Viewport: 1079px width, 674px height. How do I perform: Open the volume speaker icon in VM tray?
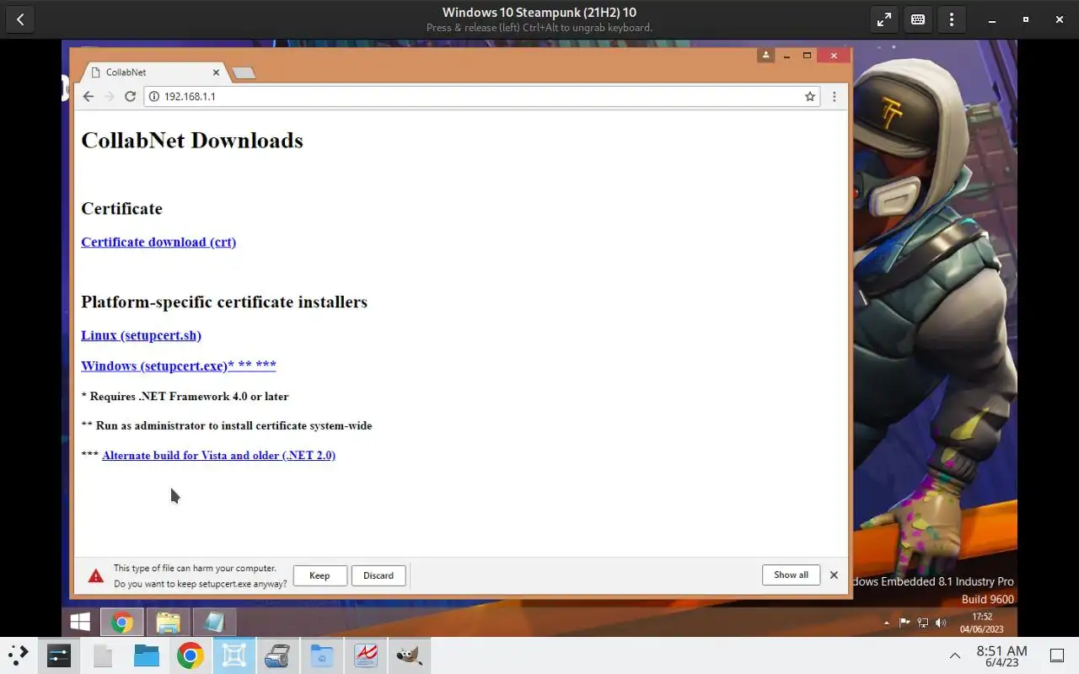(x=941, y=623)
